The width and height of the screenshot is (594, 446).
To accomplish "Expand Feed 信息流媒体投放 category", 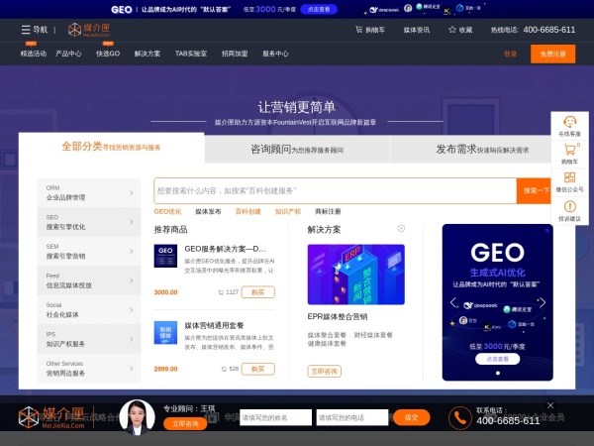I will [89, 280].
